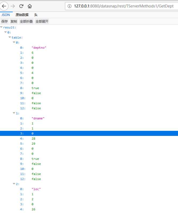
Task: Select the value 26 in loc entry
Action: 33,209
